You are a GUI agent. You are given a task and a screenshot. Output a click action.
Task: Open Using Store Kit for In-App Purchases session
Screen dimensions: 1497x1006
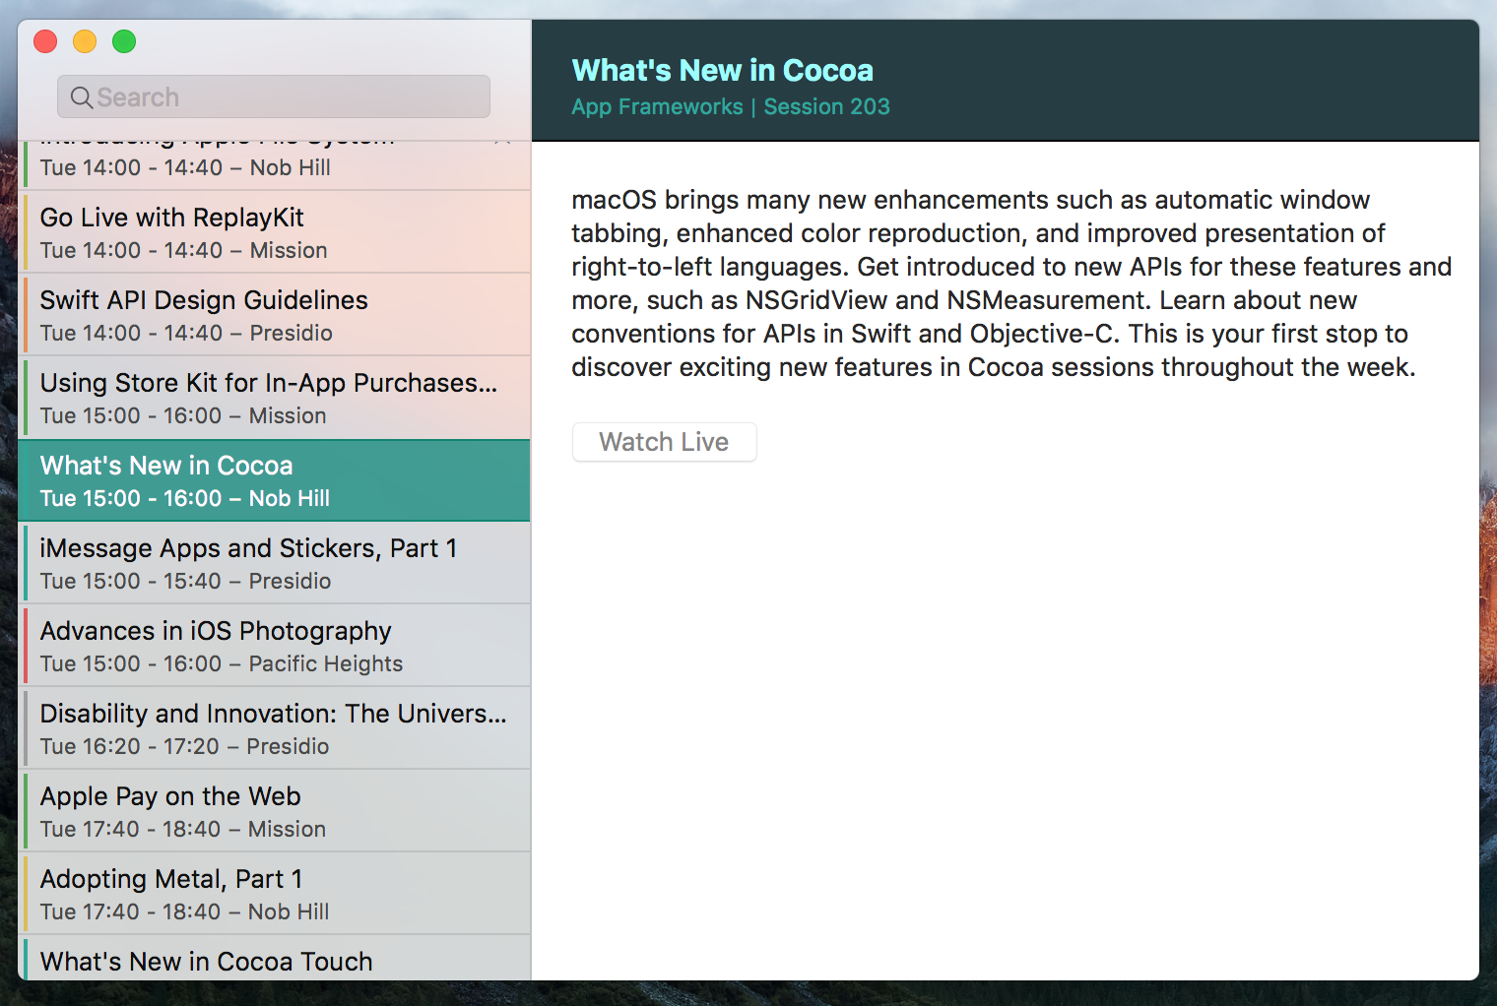click(275, 398)
